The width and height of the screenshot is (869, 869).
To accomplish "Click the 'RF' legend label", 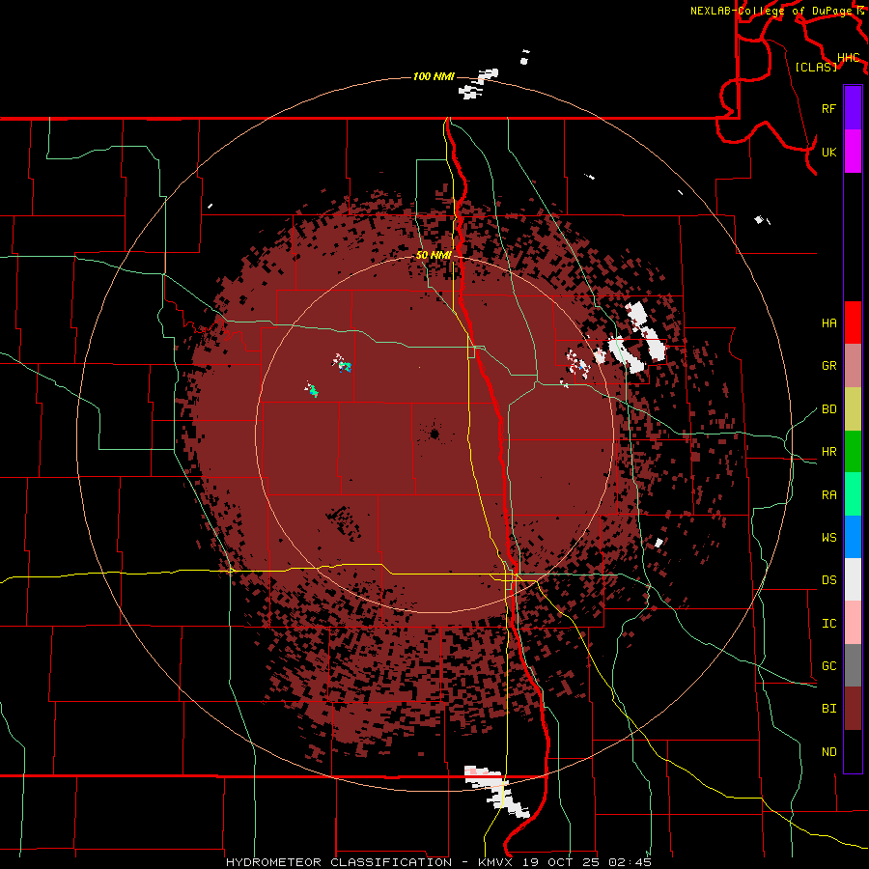I will (x=828, y=108).
